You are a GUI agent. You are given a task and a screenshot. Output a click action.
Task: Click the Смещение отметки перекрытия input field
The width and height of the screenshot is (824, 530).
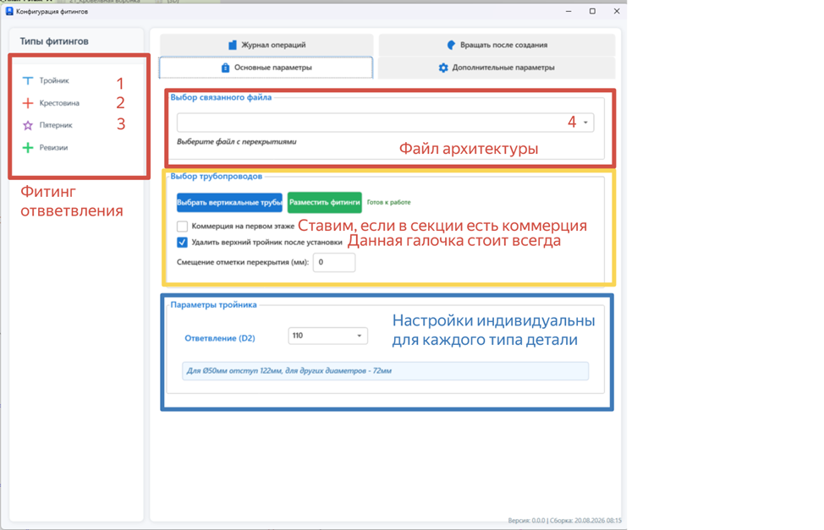click(334, 262)
